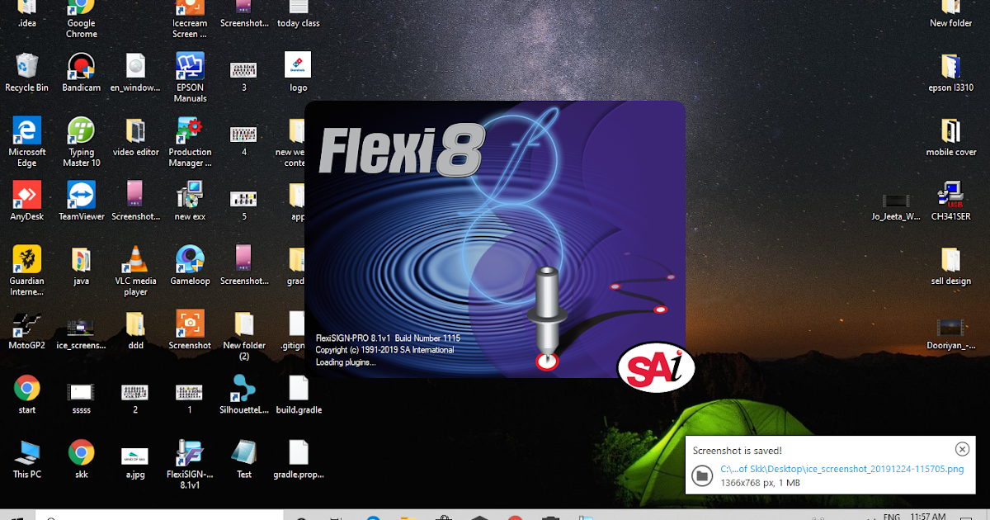Open the CH341SER driver icon
Screen dimensions: 990x520
(950, 194)
